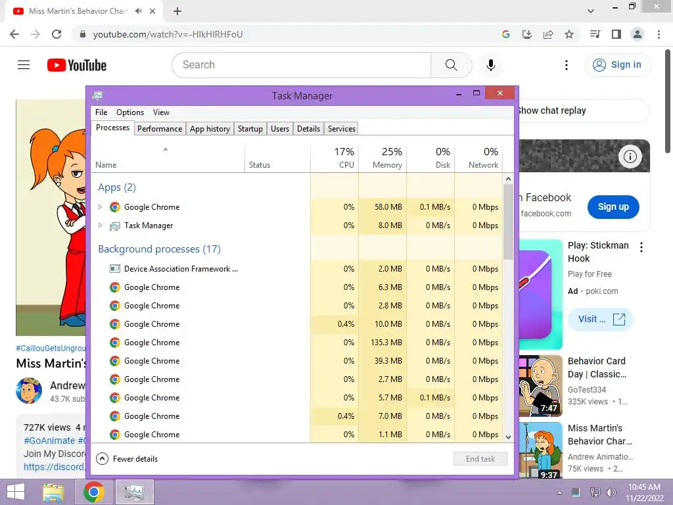The width and height of the screenshot is (673, 505).
Task: Click the Chrome back arrow
Action: click(x=14, y=34)
